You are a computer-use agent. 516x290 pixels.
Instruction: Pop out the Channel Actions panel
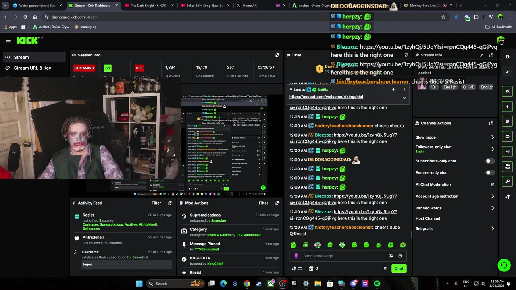491,123
